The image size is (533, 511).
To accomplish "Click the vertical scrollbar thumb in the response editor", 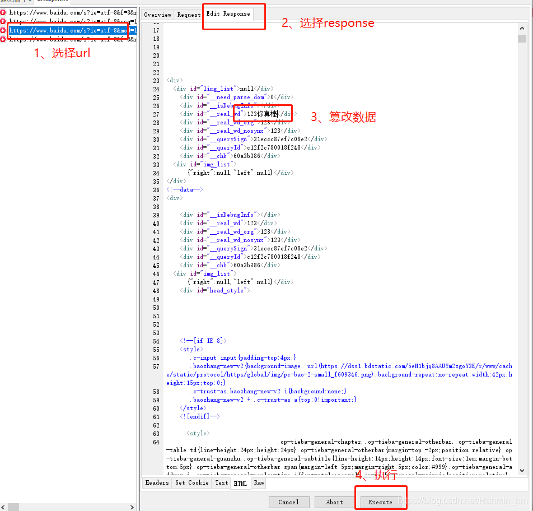I will (522, 39).
